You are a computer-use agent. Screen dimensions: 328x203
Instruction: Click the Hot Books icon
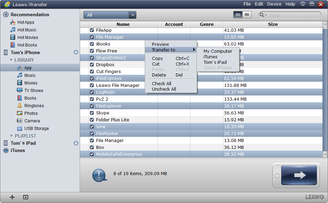pyautogui.click(x=13, y=45)
